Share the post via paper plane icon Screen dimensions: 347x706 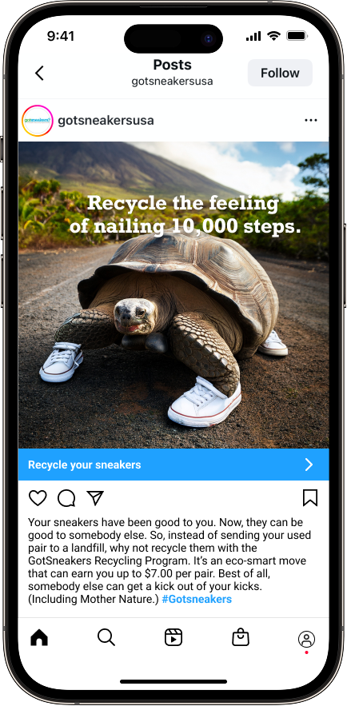95,497
